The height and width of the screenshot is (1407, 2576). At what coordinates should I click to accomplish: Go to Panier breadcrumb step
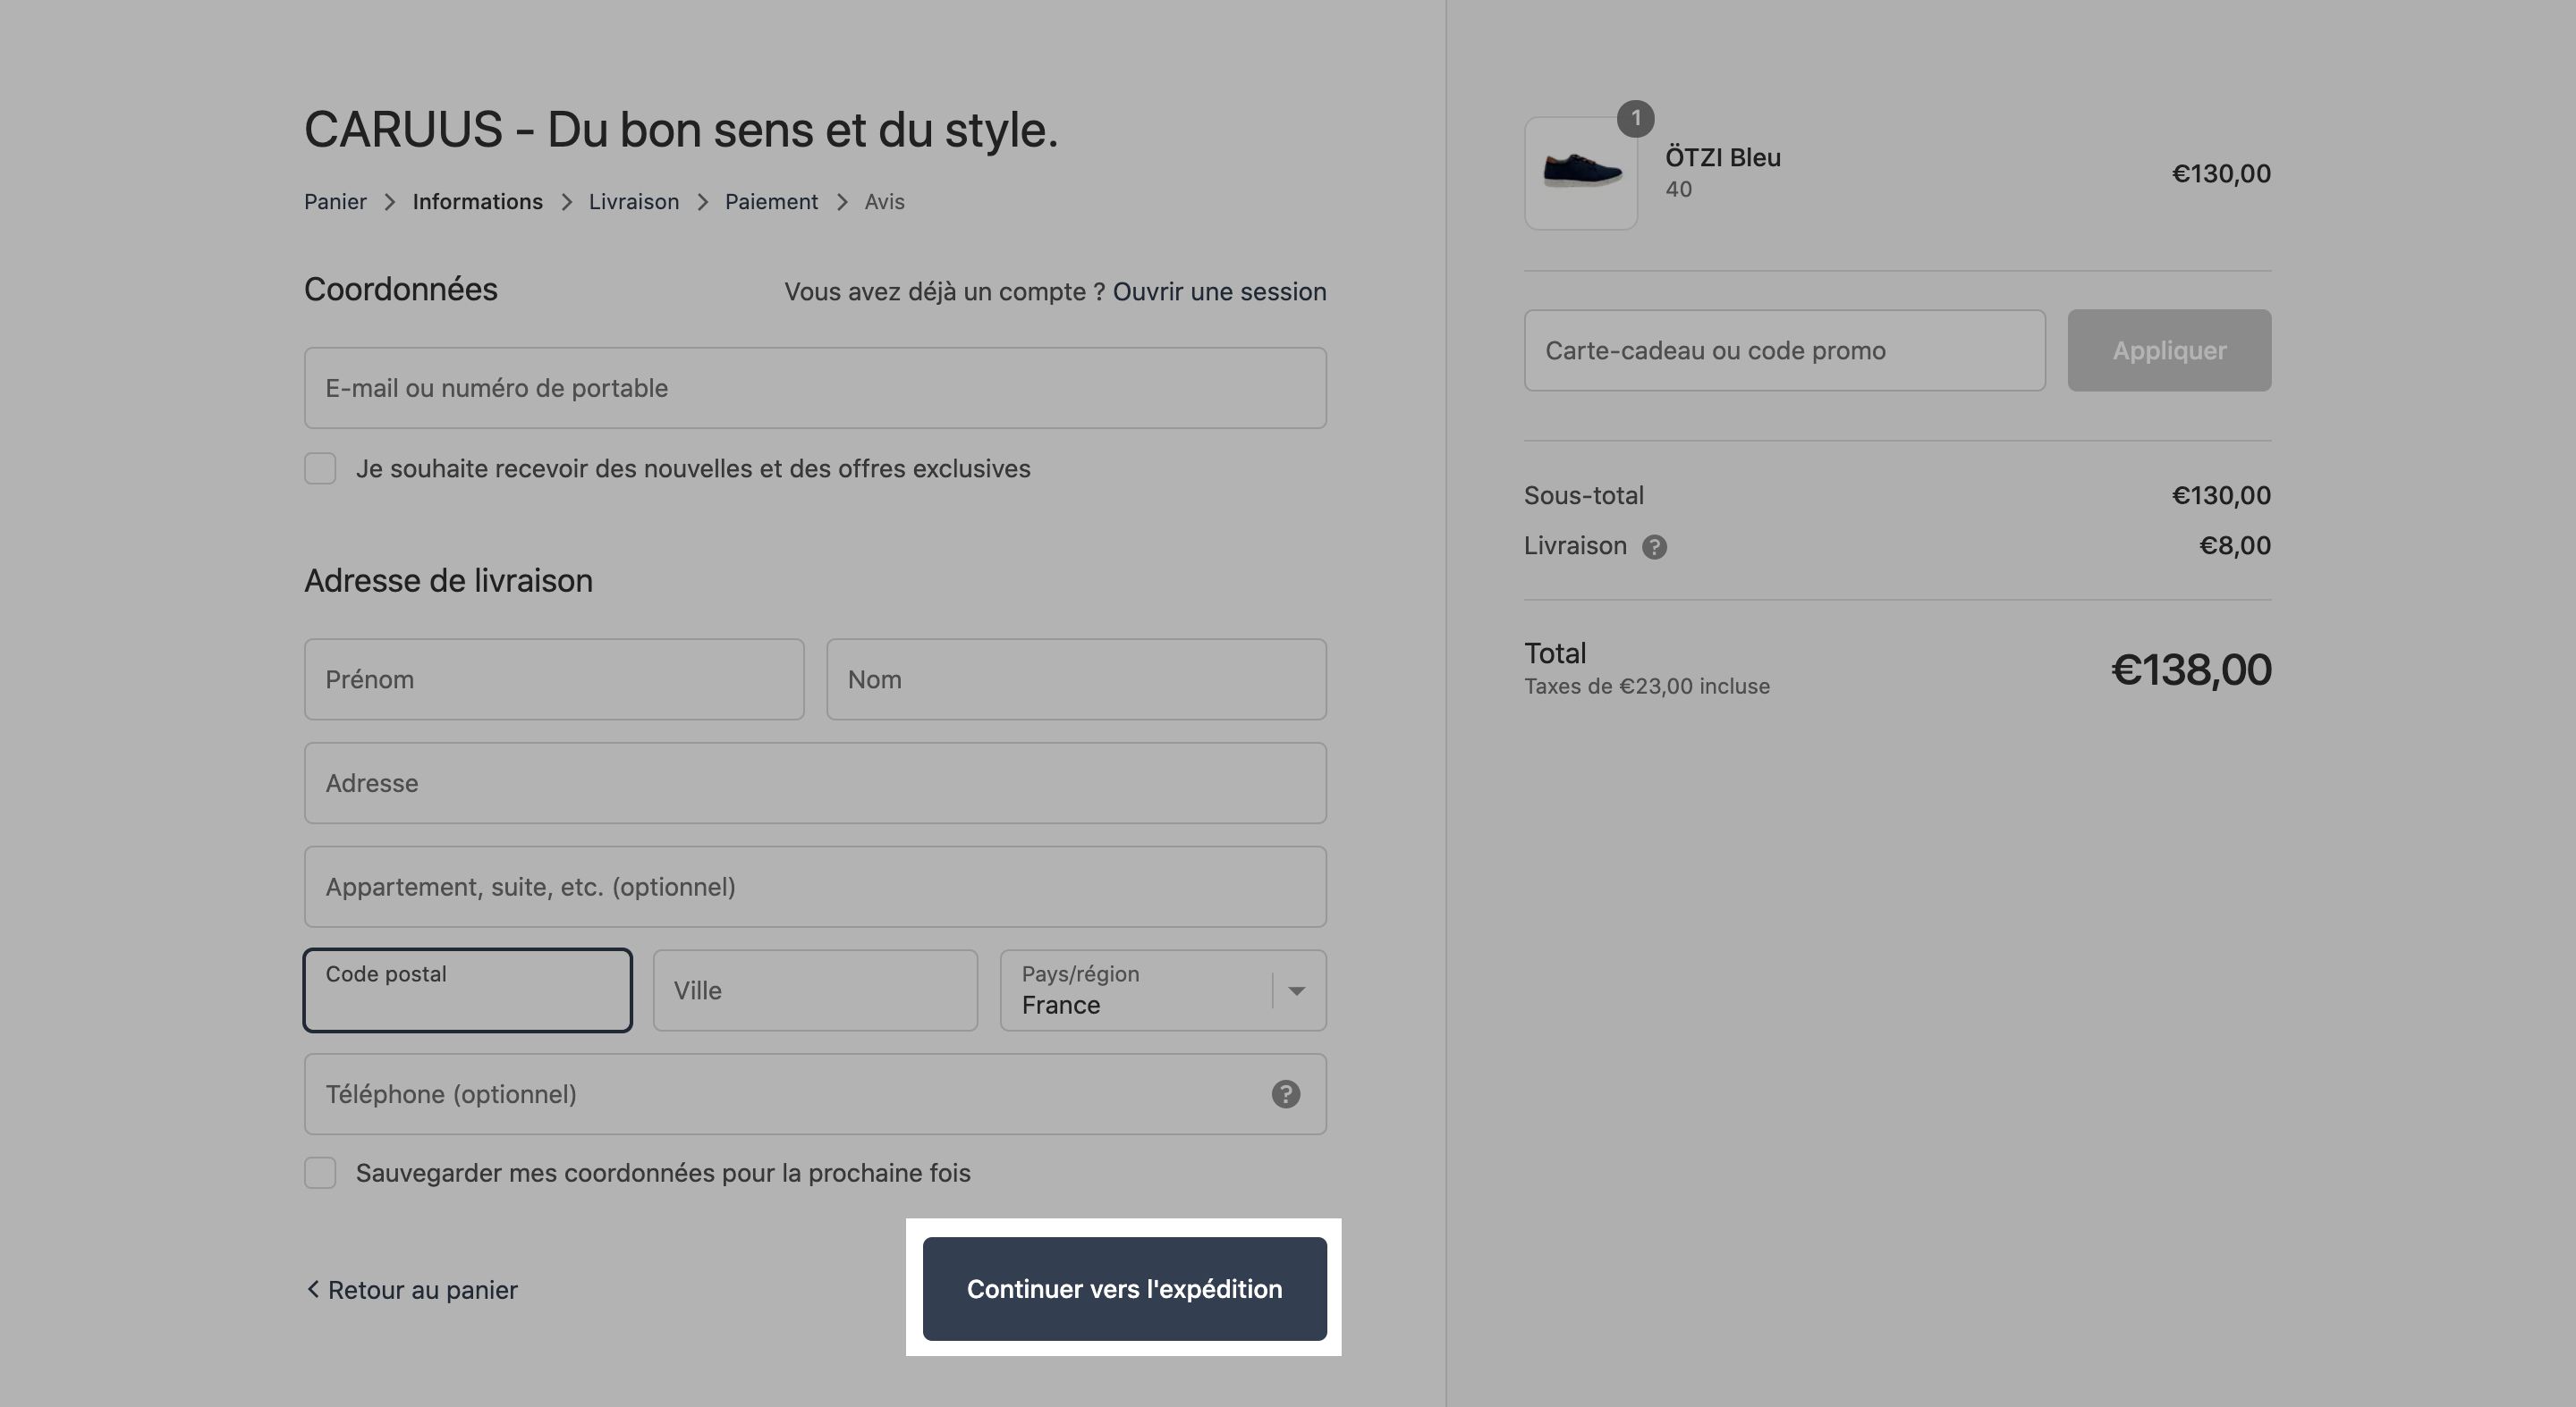click(335, 202)
